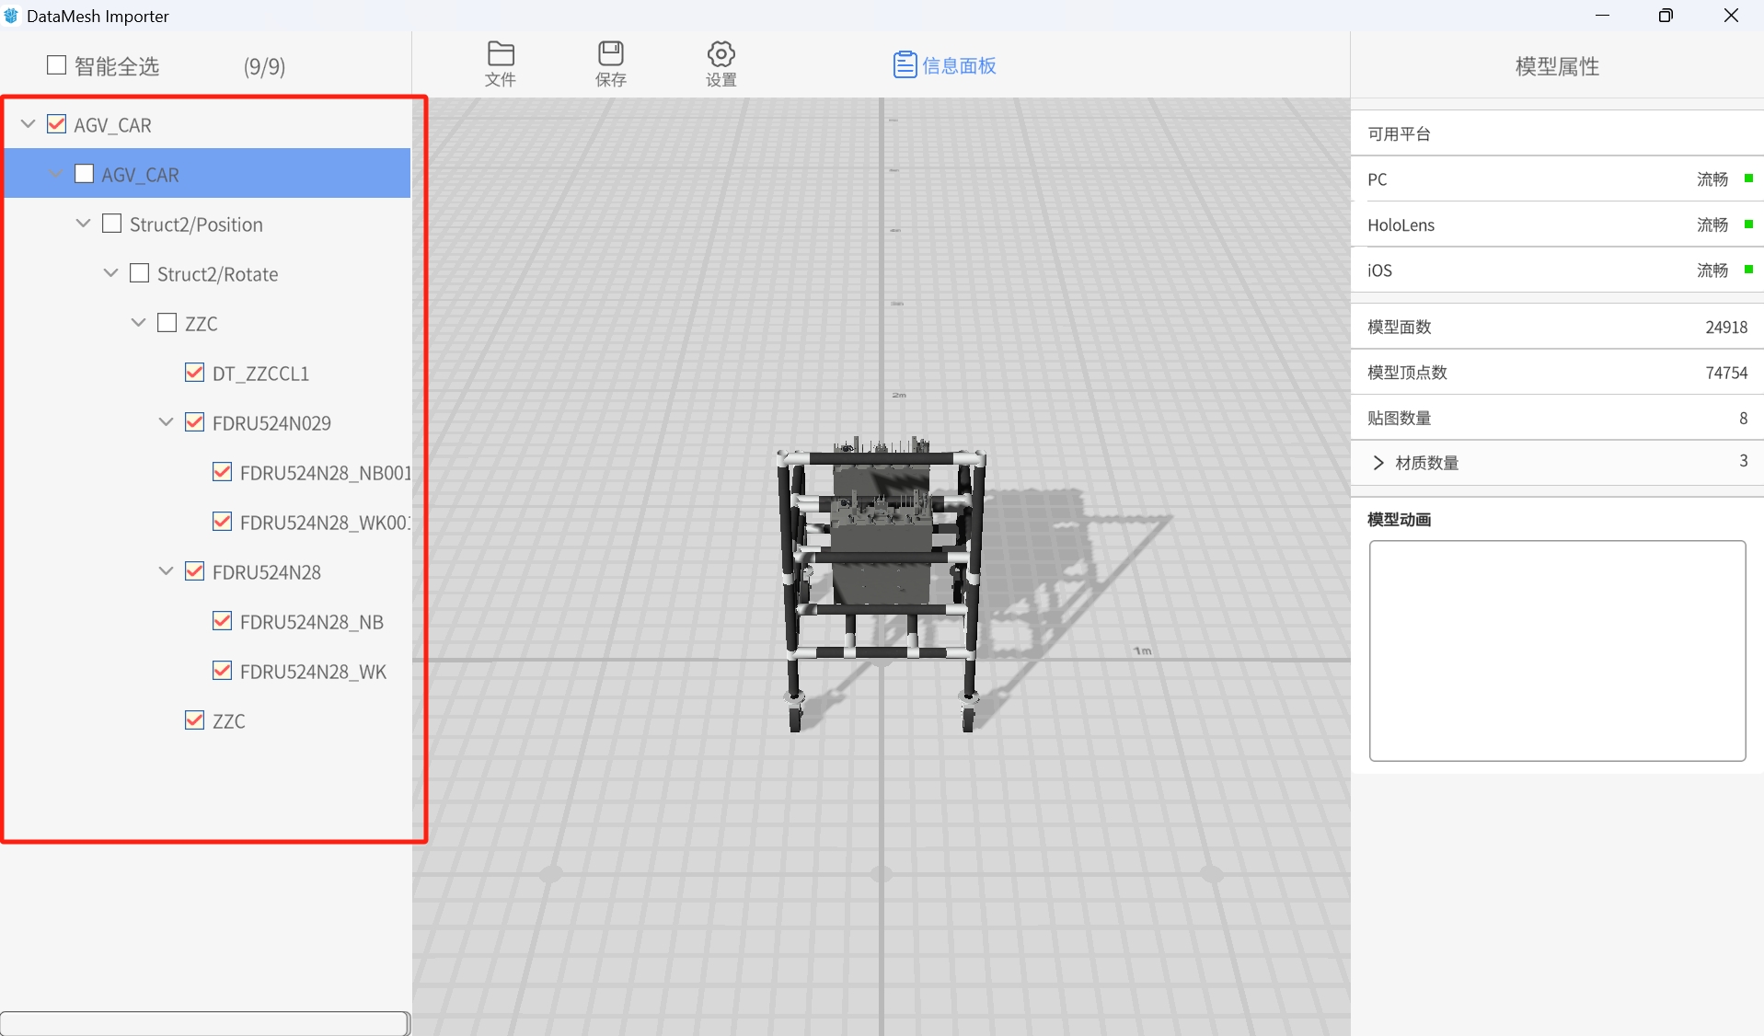Viewport: 1764px width, 1036px height.
Task: Click the horizontal scrollbar under the tree
Action: point(205,1023)
